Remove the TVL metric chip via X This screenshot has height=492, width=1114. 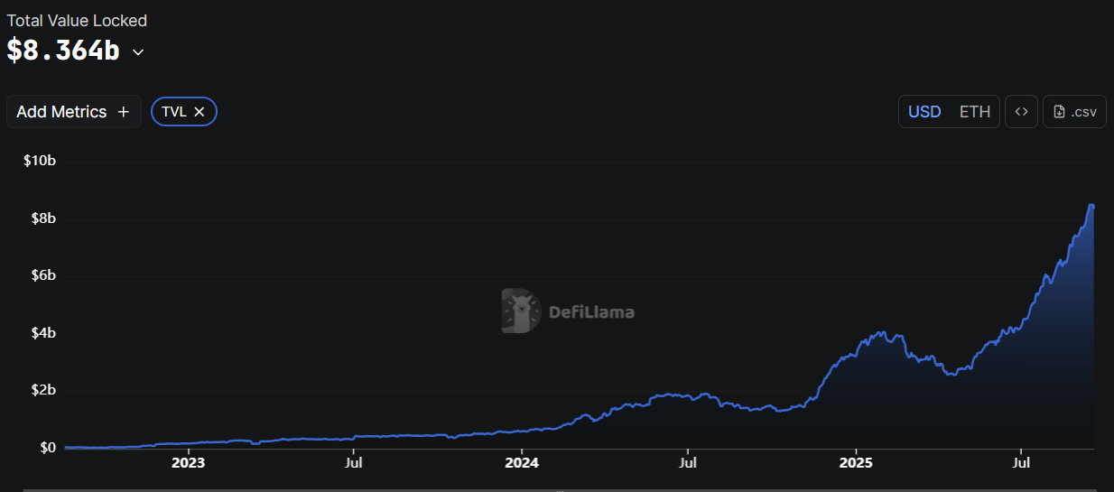click(200, 112)
